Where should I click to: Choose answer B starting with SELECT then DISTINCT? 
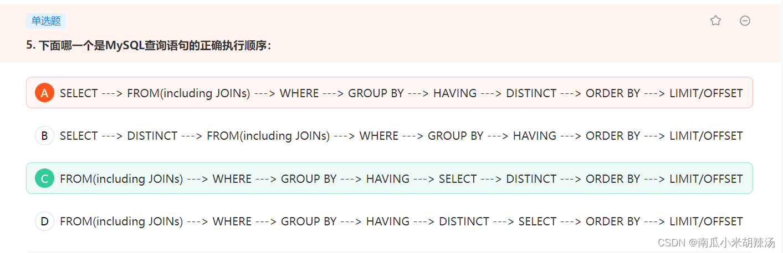coord(389,135)
